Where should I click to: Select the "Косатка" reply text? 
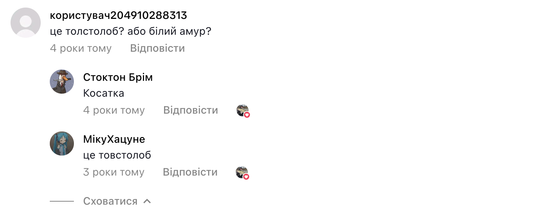pos(103,93)
